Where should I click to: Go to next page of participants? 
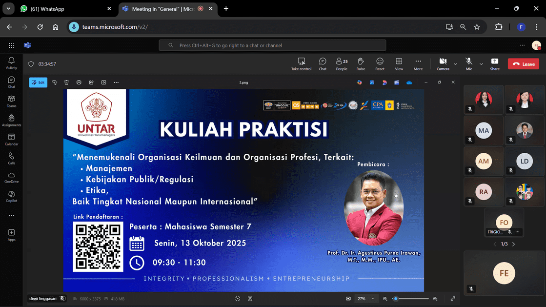513,244
